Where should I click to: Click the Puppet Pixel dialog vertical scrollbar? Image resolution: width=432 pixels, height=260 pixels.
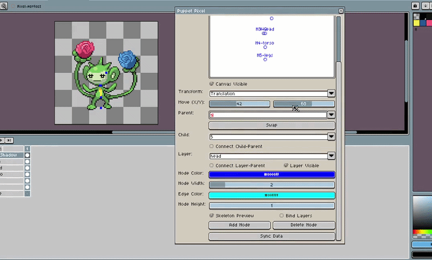click(339, 128)
